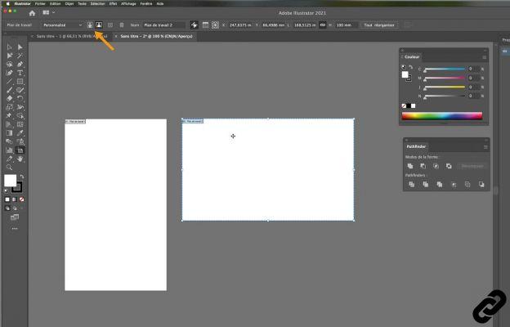Open the artboard preset Personnalisé dropdown
The height and width of the screenshot is (327, 510).
62,25
